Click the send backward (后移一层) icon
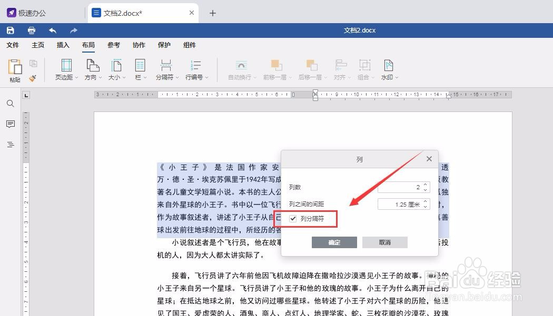Image resolution: width=553 pixels, height=316 pixels. [x=312, y=66]
